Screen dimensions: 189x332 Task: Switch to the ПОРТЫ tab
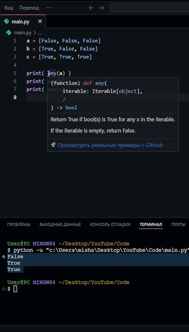(x=178, y=225)
